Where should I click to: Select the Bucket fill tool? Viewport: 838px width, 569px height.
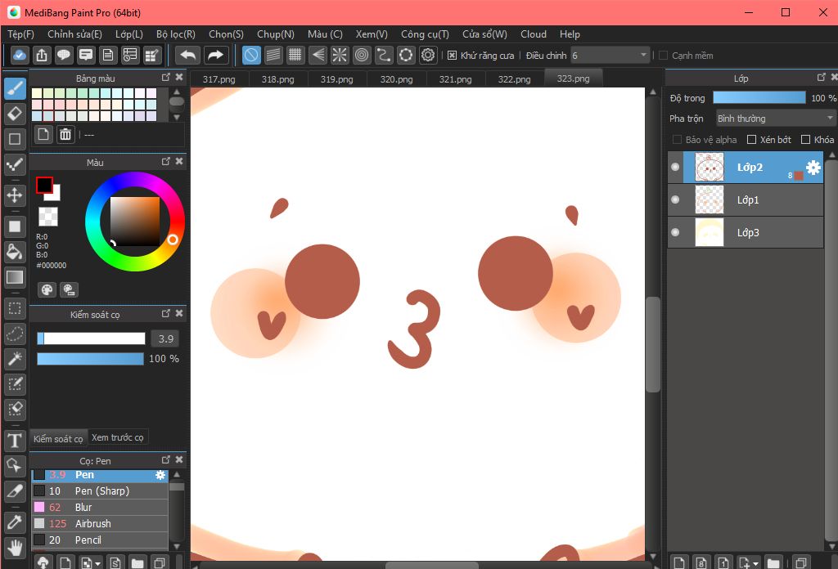pos(15,252)
